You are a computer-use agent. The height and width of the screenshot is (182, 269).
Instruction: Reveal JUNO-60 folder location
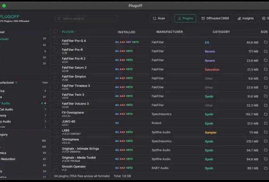pyautogui.click(x=266, y=123)
